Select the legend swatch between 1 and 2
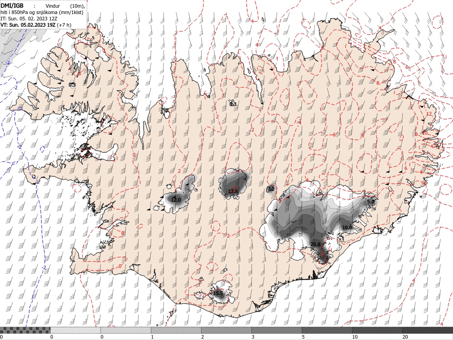The width and height of the screenshot is (453, 340). pyautogui.click(x=176, y=330)
